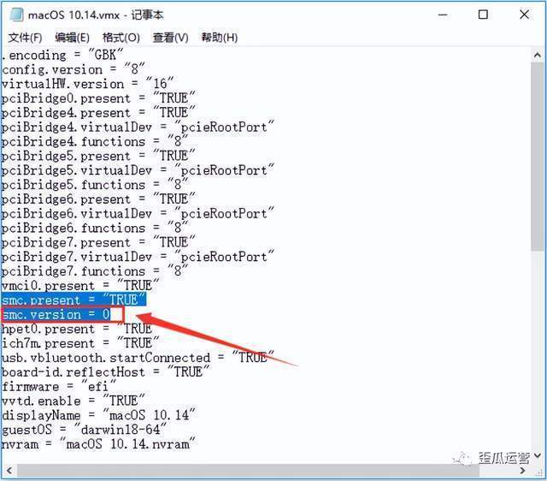
Task: Click the vmci0.present = "TRUE" line
Action: pos(80,286)
